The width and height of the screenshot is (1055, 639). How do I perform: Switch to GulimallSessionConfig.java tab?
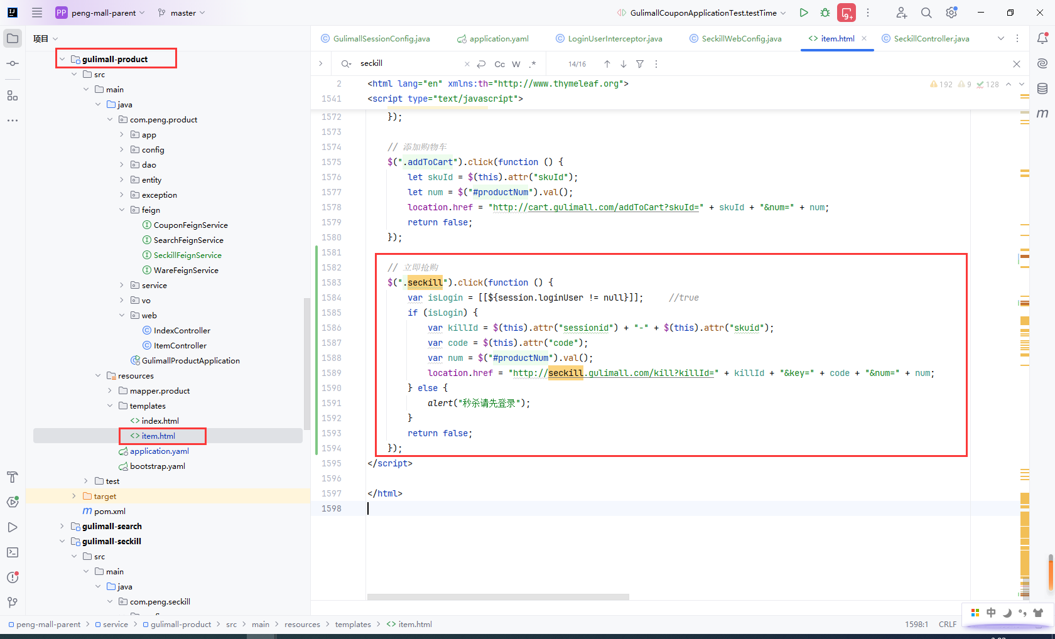pyautogui.click(x=376, y=38)
